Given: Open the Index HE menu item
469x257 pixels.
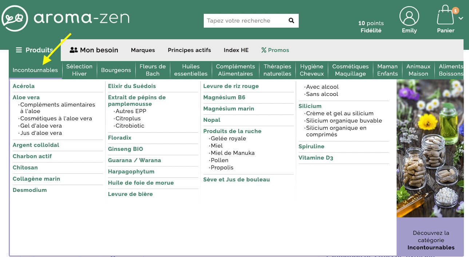Looking at the screenshot, I should 236,50.
